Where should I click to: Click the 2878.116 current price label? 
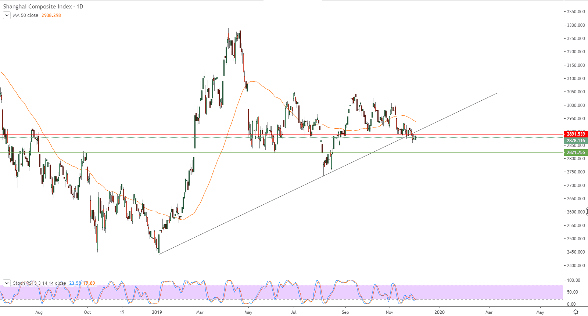(x=576, y=141)
